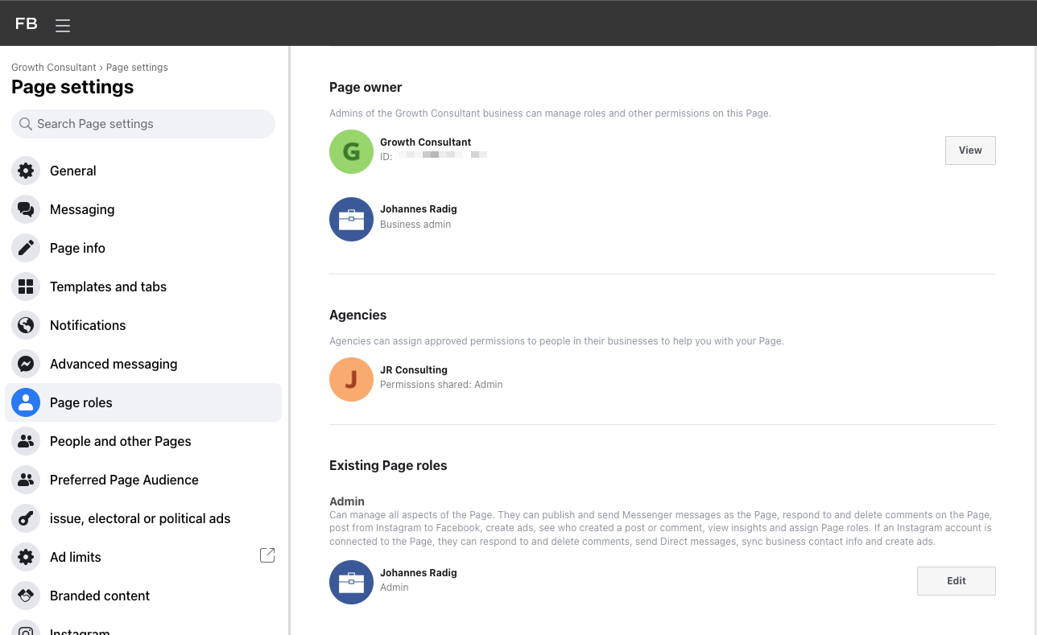1037x635 pixels.
Task: Click the Branded content handshake icon
Action: pyautogui.click(x=25, y=596)
